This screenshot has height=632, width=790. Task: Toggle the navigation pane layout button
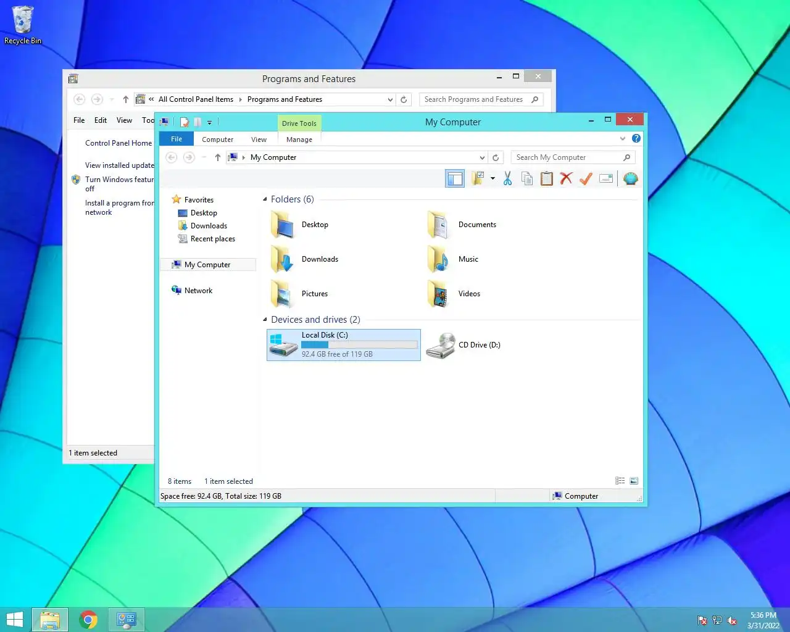pyautogui.click(x=455, y=179)
